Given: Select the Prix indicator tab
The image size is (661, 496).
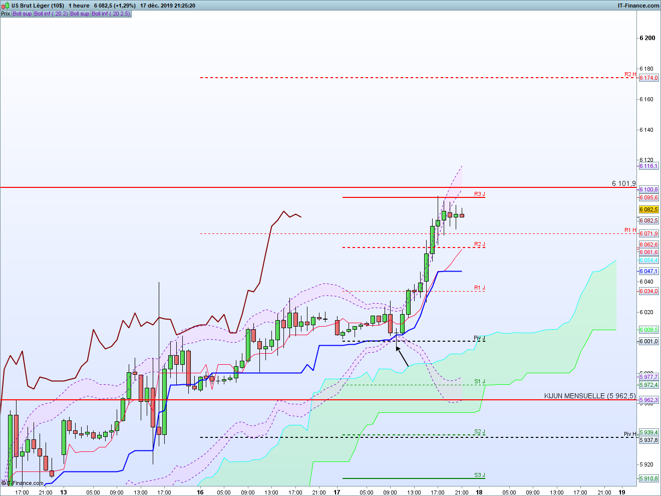Looking at the screenshot, I should (x=6, y=14).
